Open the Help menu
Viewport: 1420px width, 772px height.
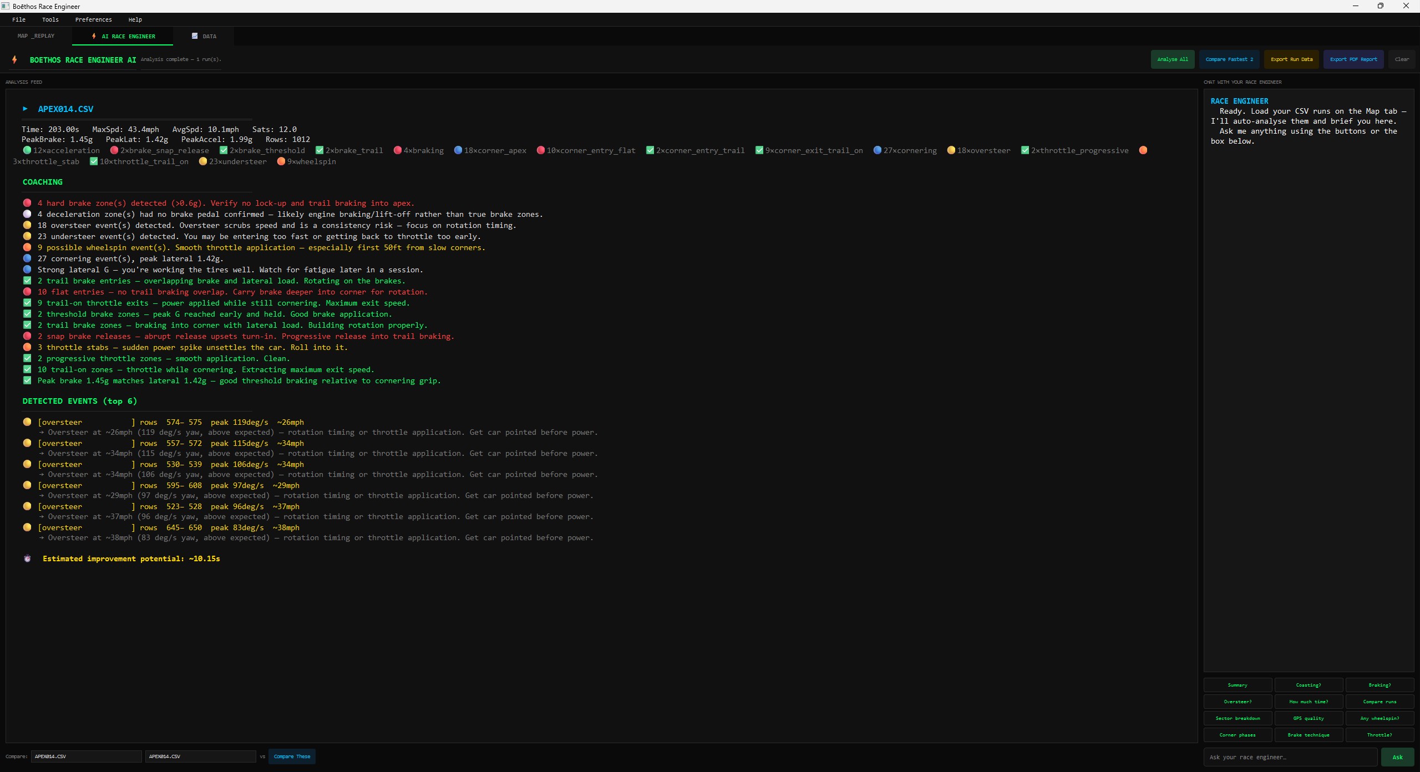pos(135,19)
